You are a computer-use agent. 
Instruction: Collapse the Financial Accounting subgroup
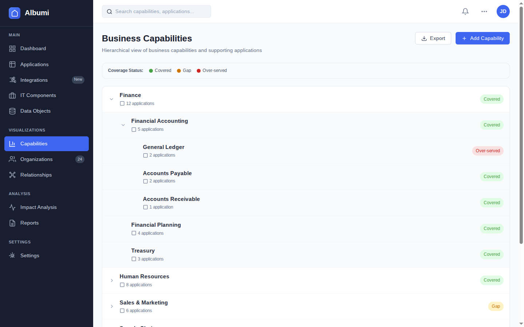tap(123, 125)
